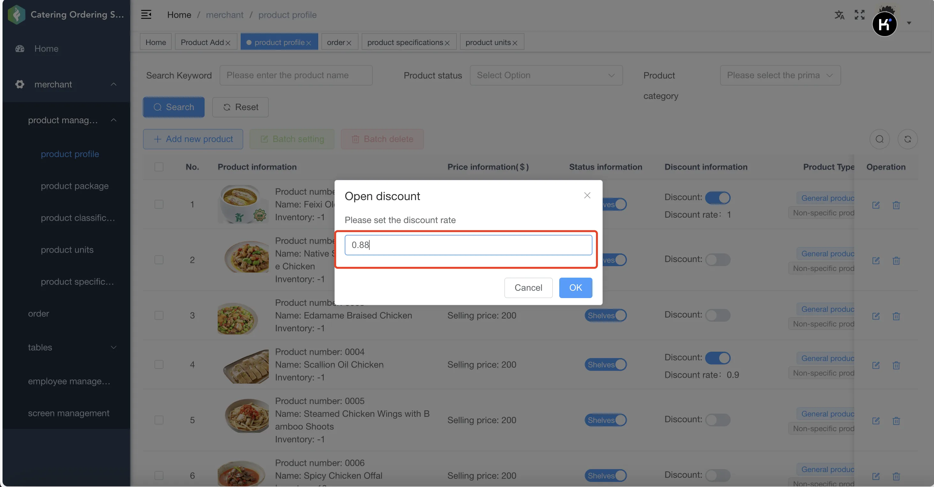
Task: Check the row 2 checkbox
Action: click(x=159, y=260)
